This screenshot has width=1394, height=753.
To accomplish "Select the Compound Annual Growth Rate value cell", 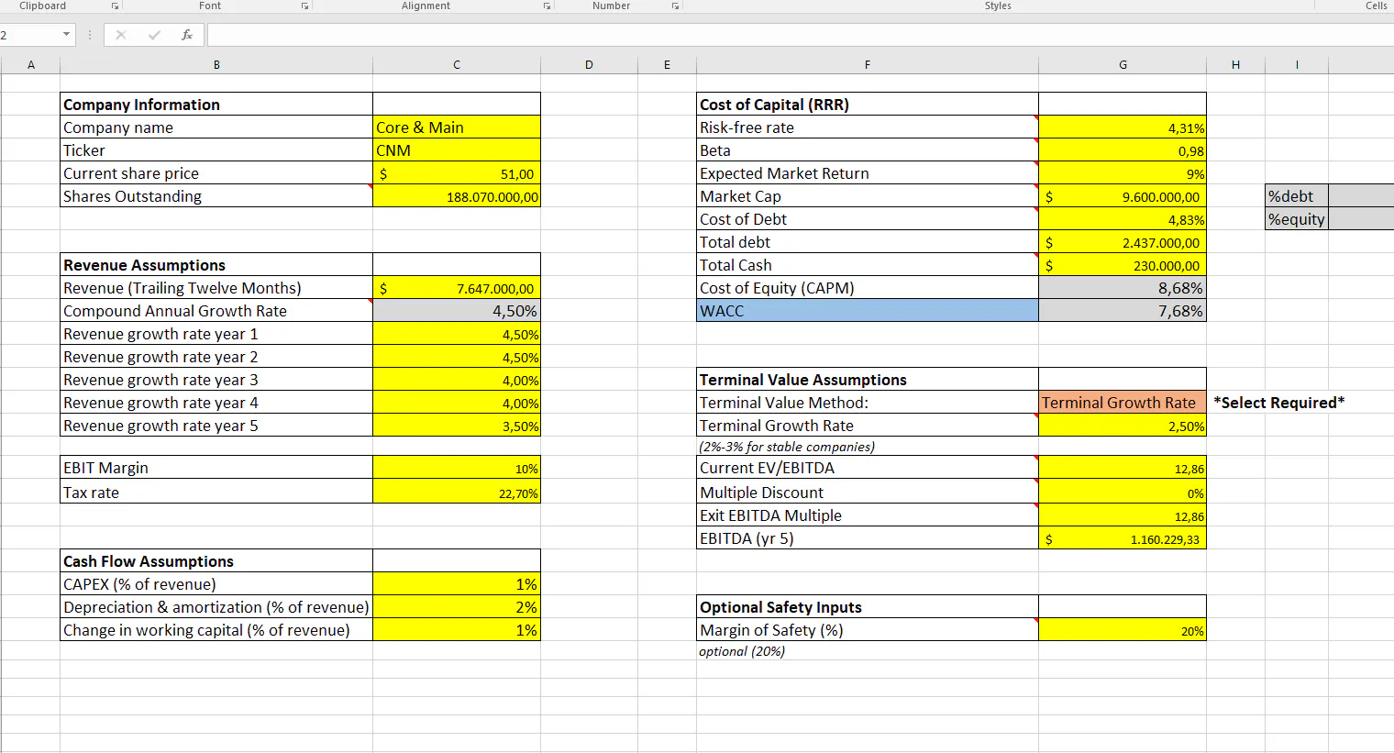I will (457, 311).
